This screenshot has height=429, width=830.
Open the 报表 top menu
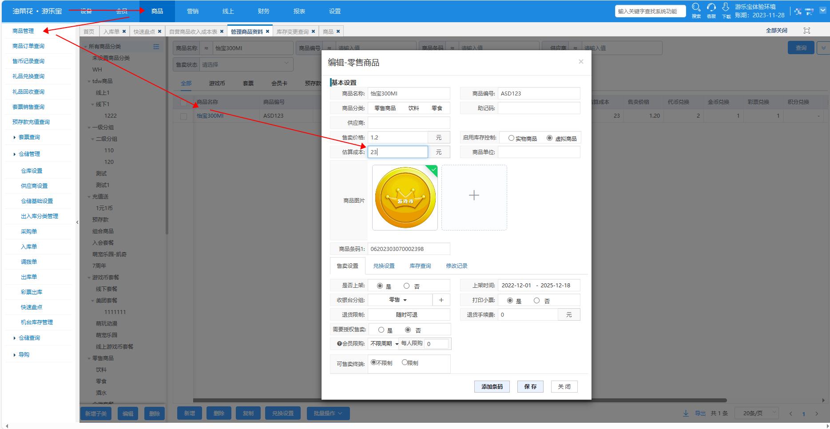point(299,11)
